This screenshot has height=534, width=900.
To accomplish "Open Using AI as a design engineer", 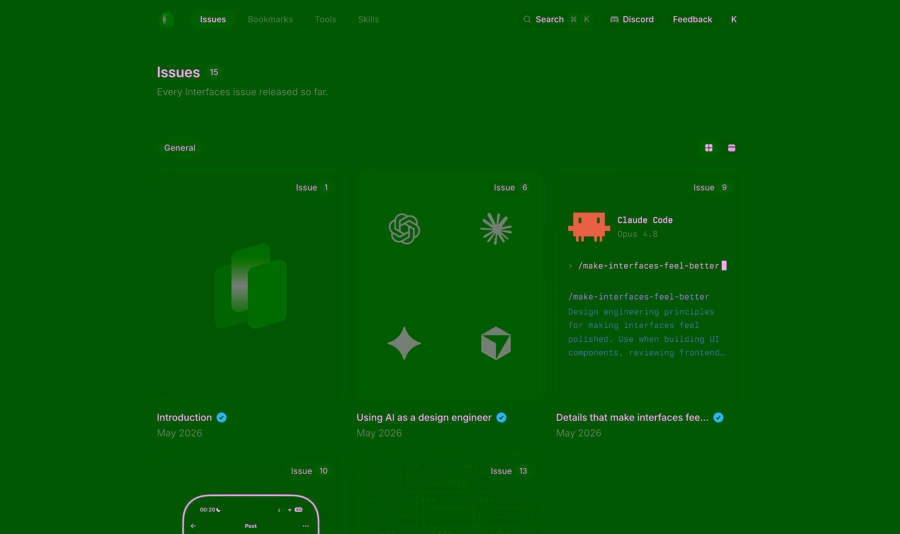I will (424, 417).
